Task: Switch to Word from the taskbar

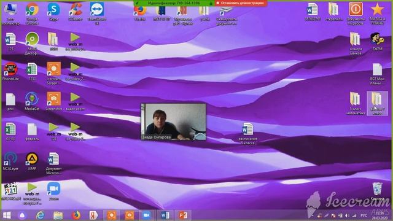Action: point(165,215)
